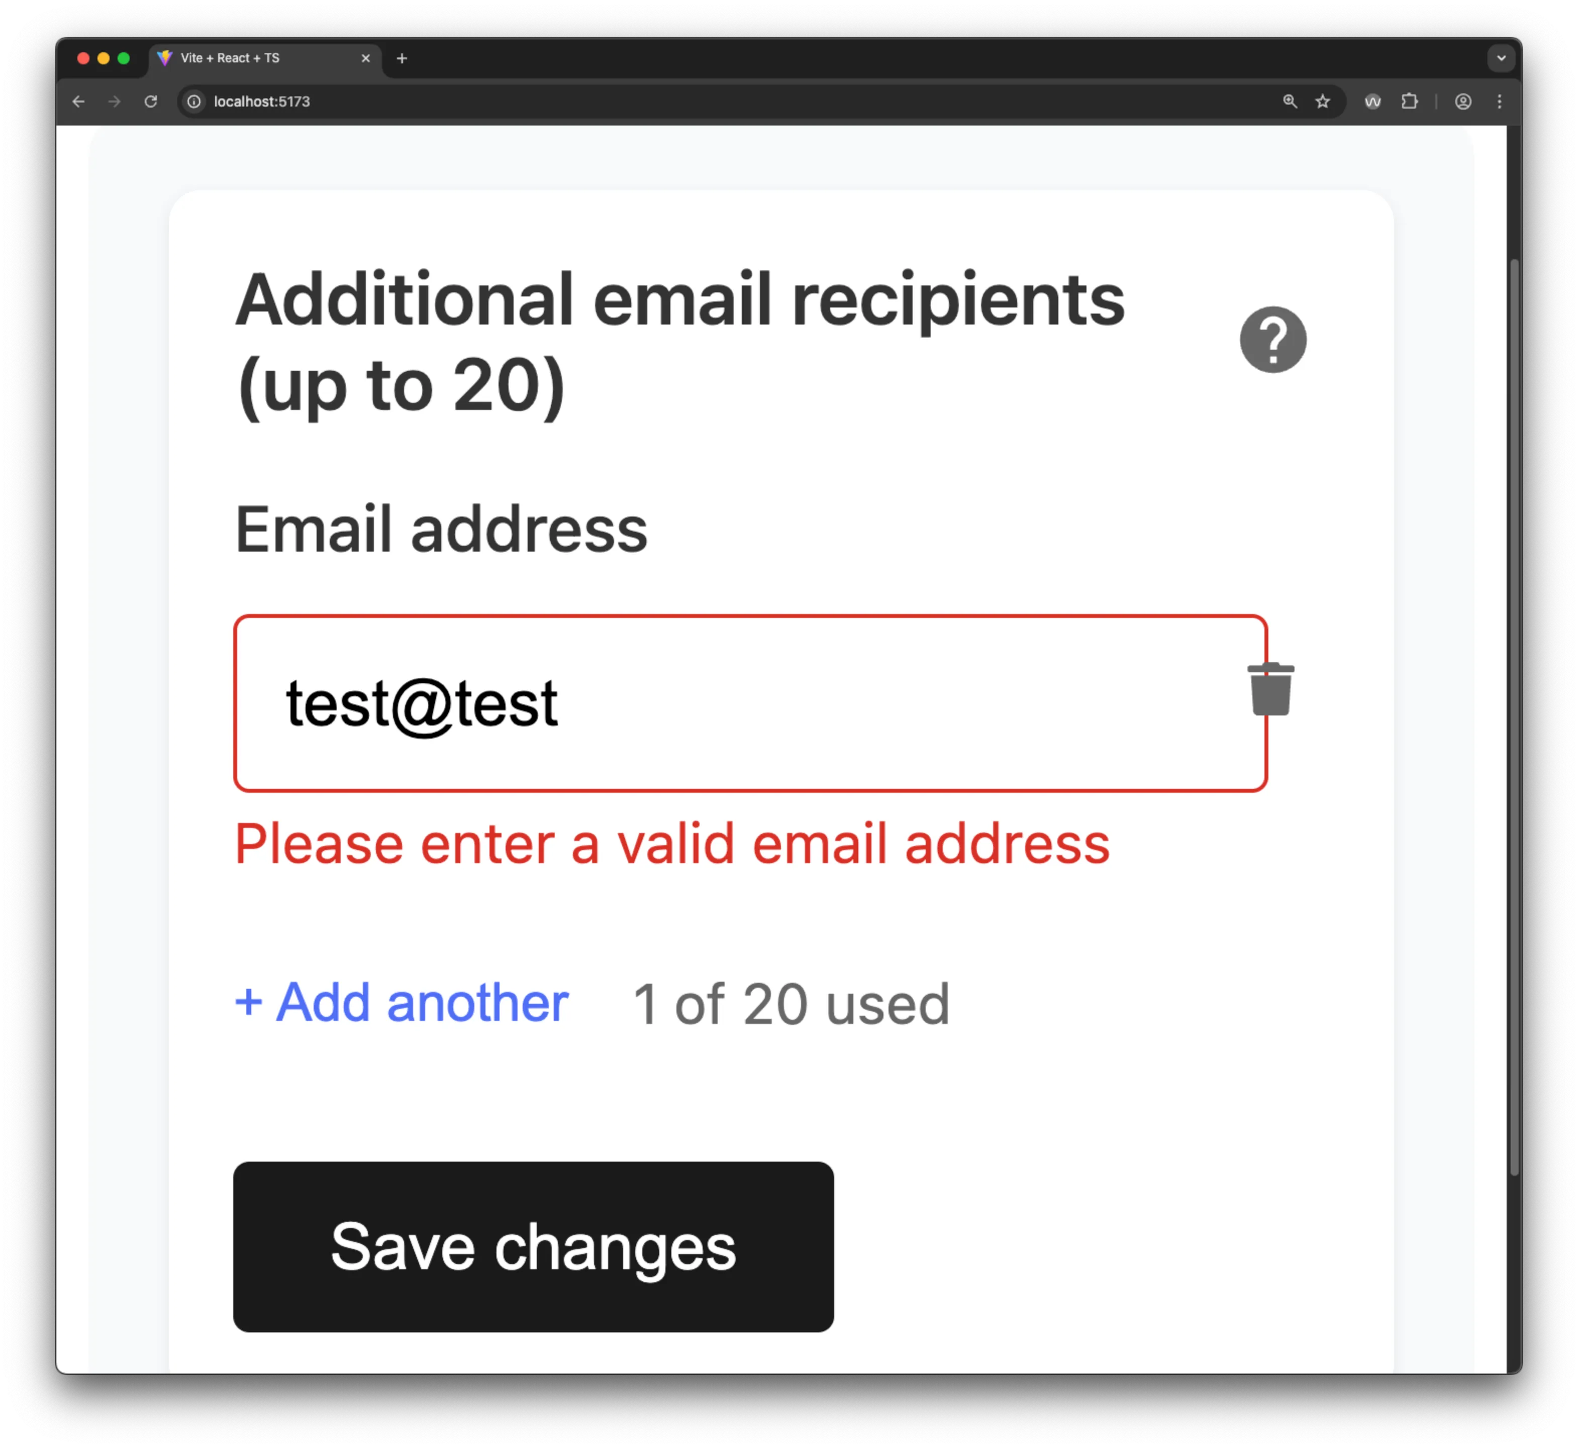Expand the tab search chevron
This screenshot has height=1448, width=1578.
[x=1501, y=58]
